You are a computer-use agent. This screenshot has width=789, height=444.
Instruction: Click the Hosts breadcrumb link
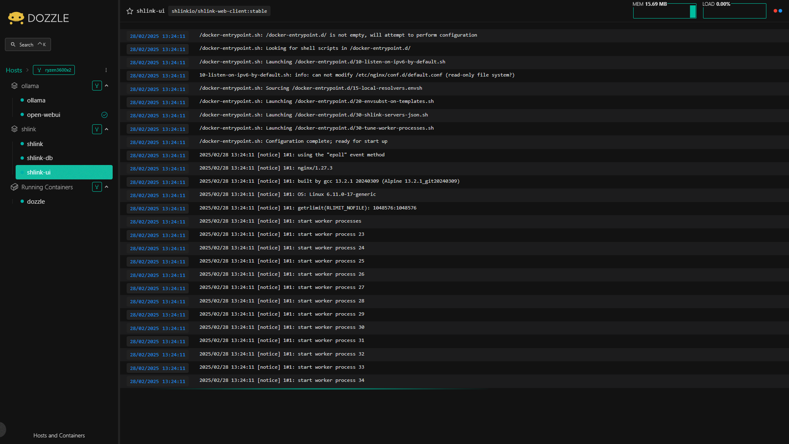click(x=14, y=70)
